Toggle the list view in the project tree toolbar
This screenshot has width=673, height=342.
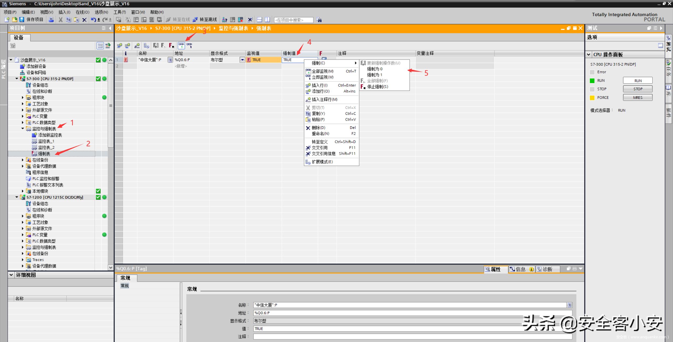pyautogui.click(x=100, y=46)
